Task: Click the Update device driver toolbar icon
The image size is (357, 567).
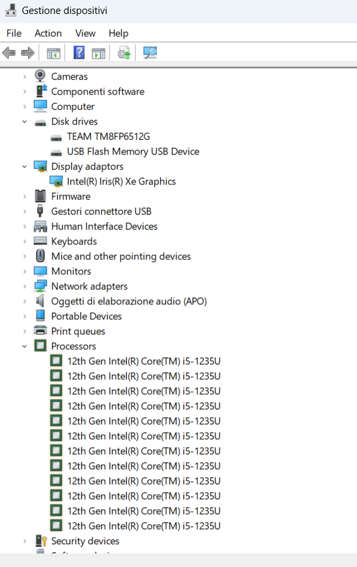Action: 124,53
